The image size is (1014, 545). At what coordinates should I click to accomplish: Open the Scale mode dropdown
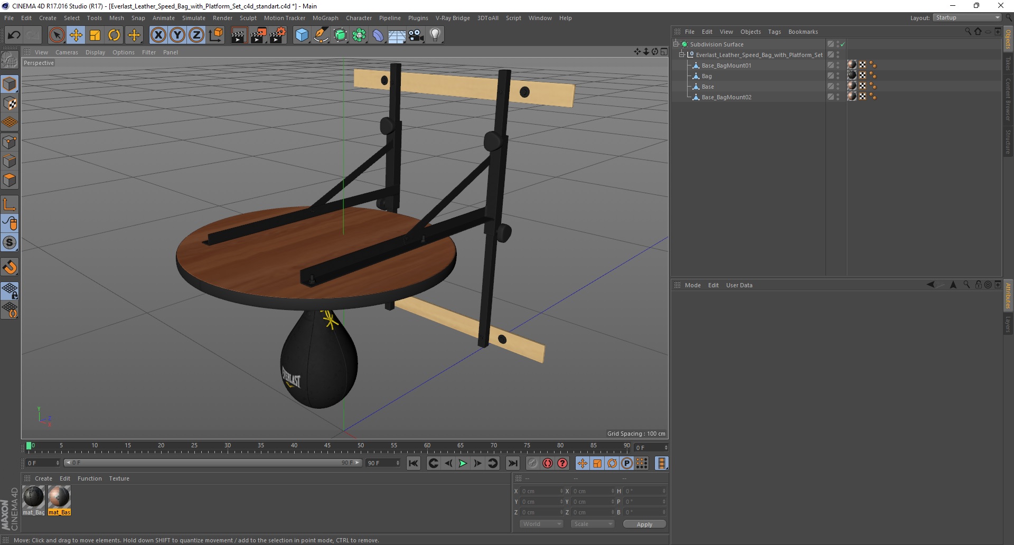click(593, 524)
